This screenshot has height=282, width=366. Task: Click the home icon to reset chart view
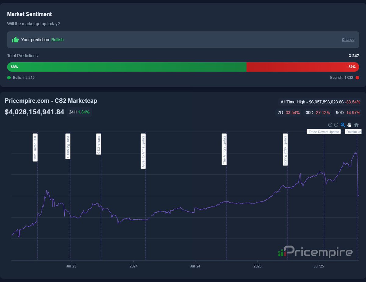(356, 125)
